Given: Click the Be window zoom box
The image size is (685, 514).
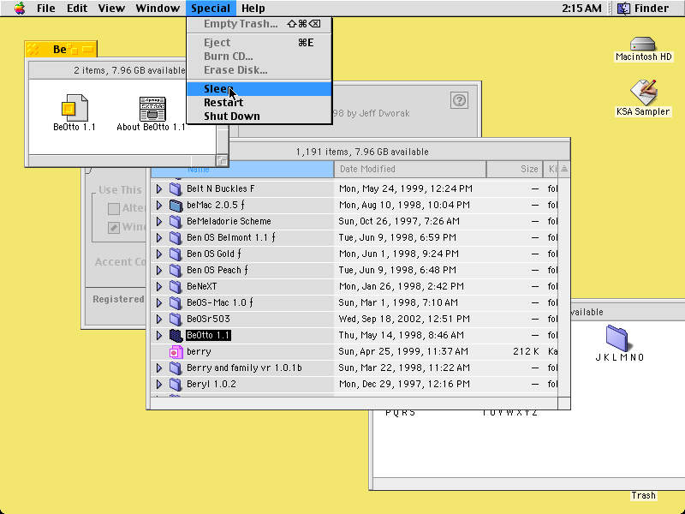Looking at the screenshot, I should click(74, 50).
